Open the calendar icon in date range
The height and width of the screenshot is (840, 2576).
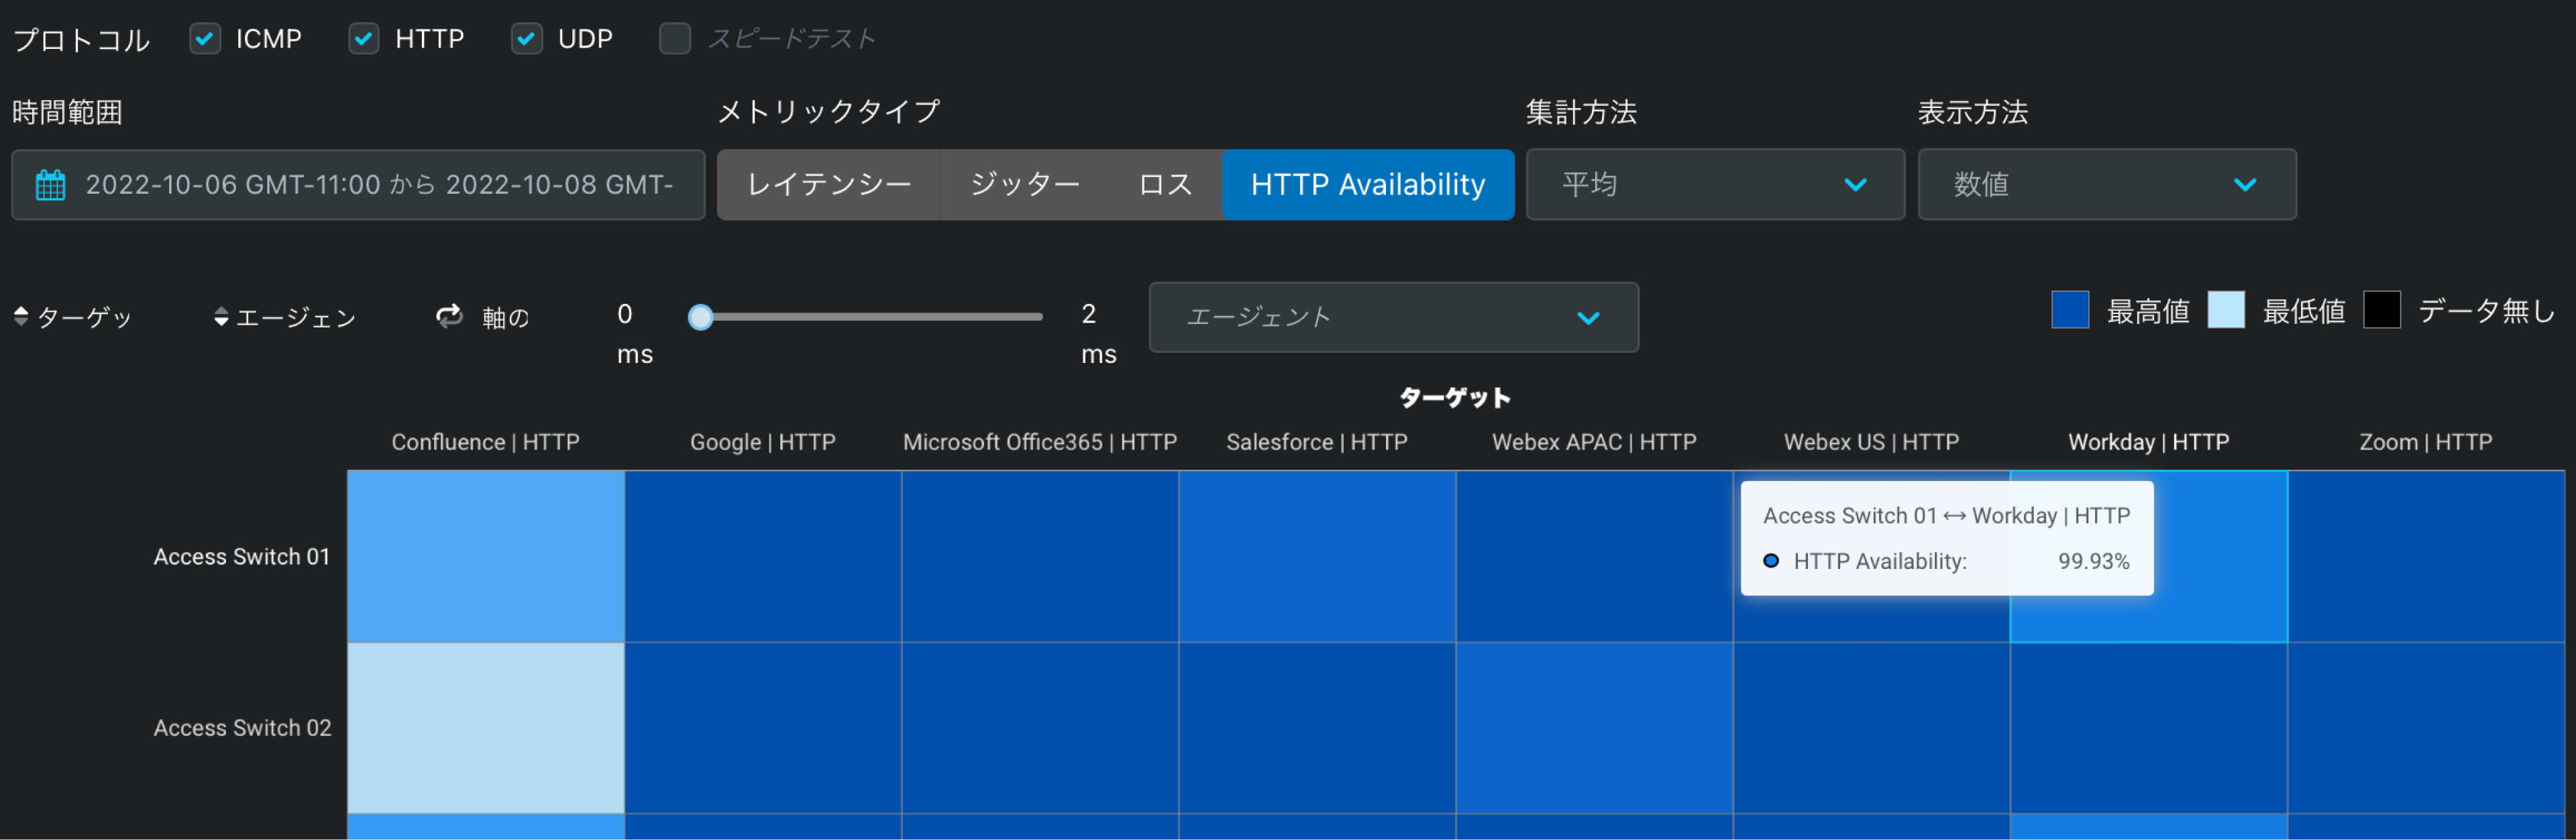point(50,185)
